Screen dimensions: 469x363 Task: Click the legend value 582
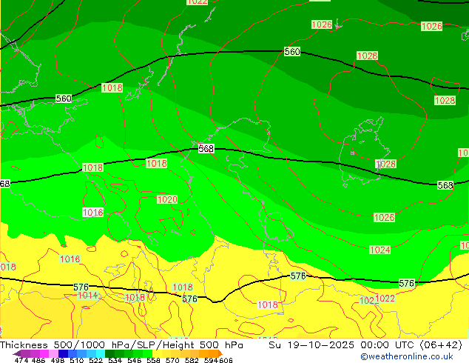[x=192, y=360]
